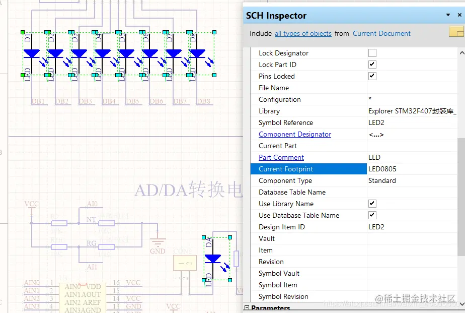
Task: Click the 'all types of objects' link
Action: click(x=303, y=34)
